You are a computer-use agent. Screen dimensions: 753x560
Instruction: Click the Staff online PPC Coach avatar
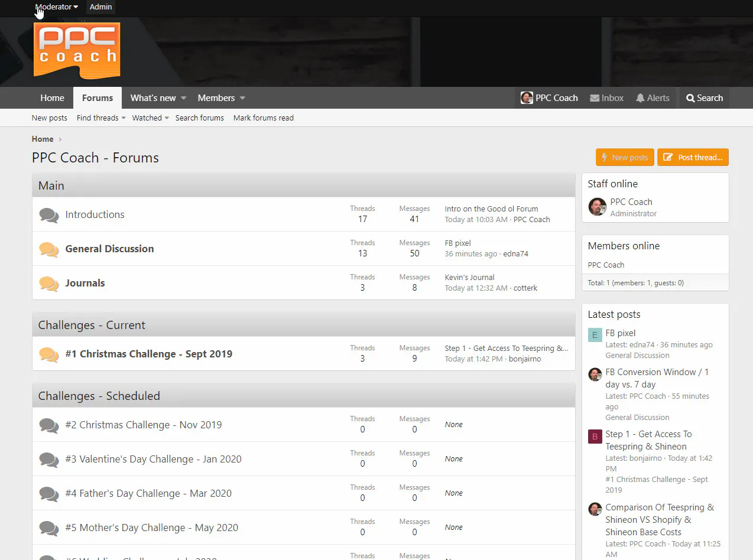(598, 207)
